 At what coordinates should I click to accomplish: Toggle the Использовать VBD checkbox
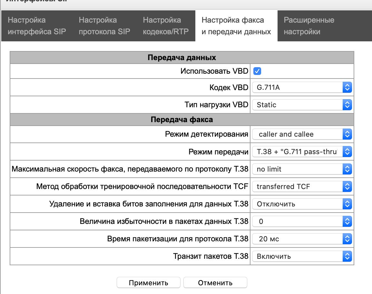pyautogui.click(x=257, y=71)
